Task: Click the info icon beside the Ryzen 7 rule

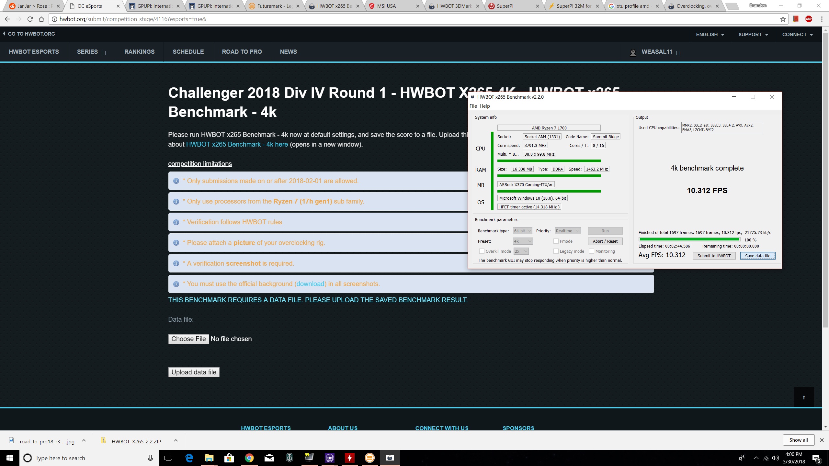Action: pyautogui.click(x=176, y=202)
